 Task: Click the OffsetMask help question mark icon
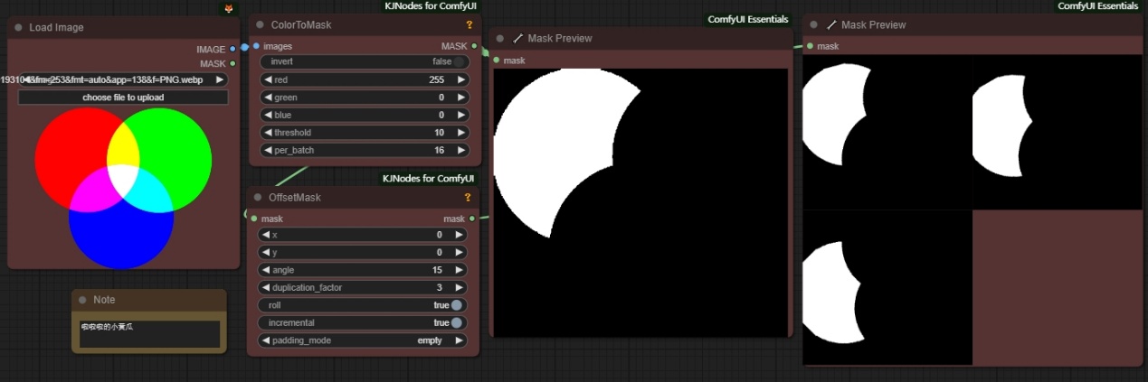[x=468, y=198]
